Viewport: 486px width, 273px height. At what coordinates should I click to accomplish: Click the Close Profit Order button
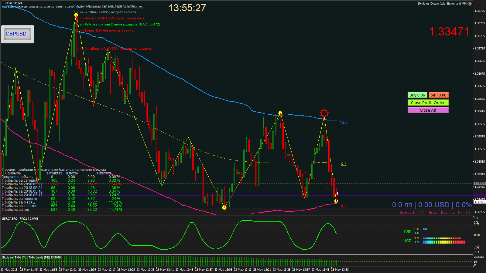428,103
